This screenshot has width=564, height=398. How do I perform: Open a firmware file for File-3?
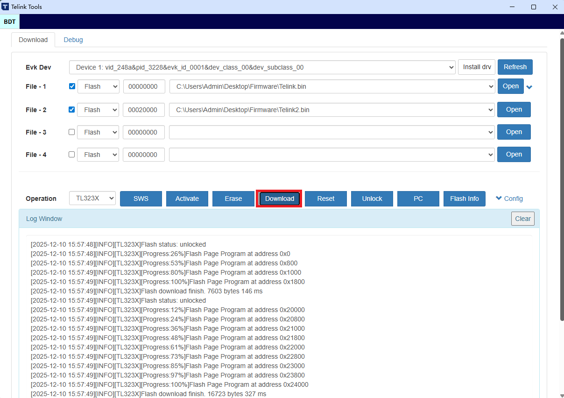pos(514,132)
